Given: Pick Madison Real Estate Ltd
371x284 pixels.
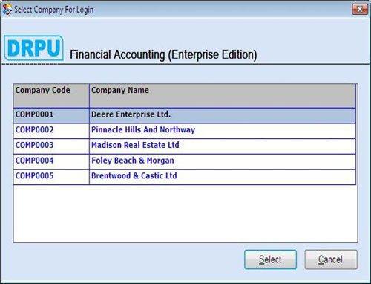Looking at the screenshot, I should pyautogui.click(x=223, y=146).
